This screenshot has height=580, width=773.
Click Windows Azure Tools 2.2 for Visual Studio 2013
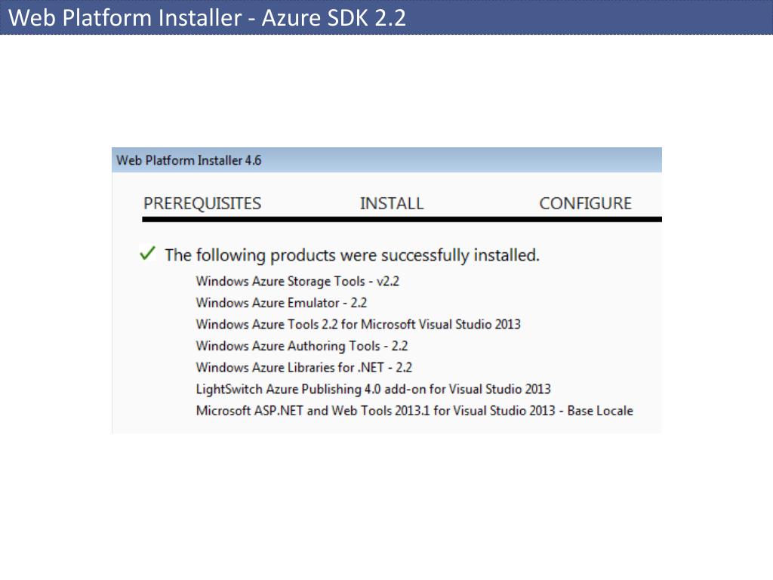coord(358,324)
